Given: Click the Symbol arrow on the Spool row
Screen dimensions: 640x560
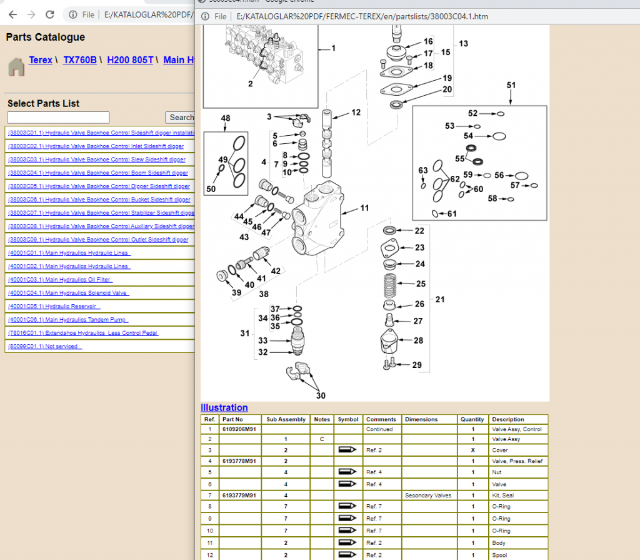Looking at the screenshot, I should tap(348, 555).
